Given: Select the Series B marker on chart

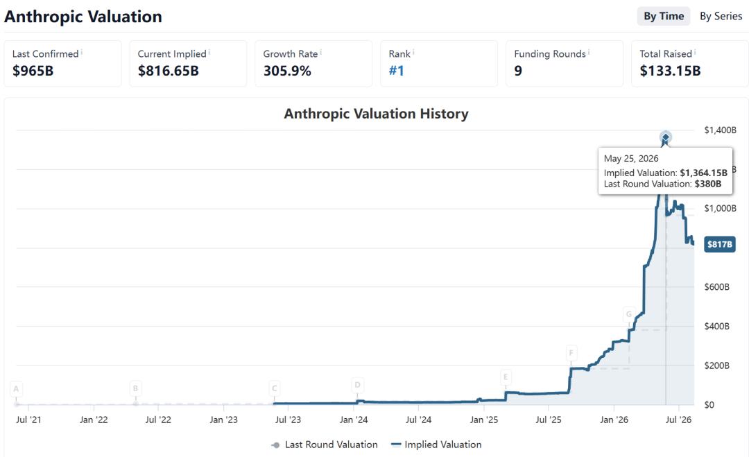Looking at the screenshot, I should coord(136,388).
